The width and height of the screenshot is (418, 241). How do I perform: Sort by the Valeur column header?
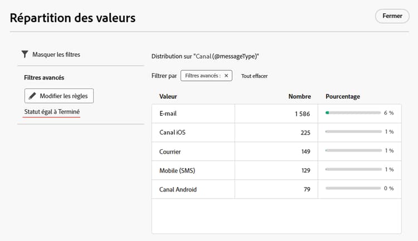click(168, 97)
